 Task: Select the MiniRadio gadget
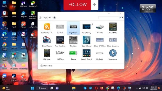tap(100, 55)
